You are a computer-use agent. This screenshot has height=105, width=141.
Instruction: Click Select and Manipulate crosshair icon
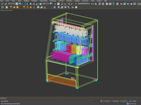(x=55, y=4)
